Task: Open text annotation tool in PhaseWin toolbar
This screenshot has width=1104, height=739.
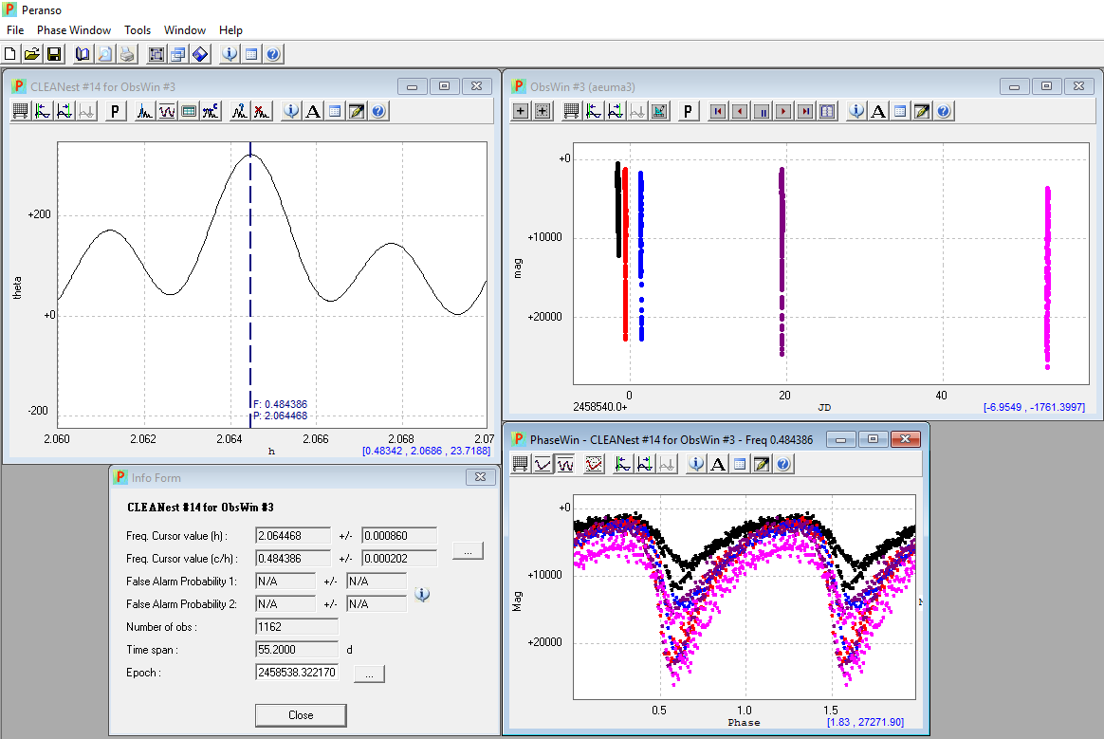Action: tap(718, 464)
